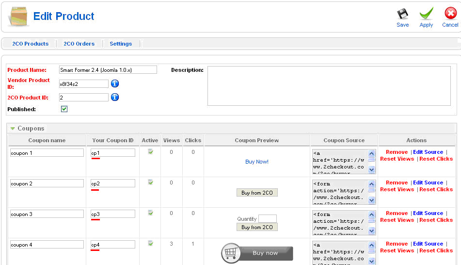Click Buy from 2CO button in coupon 3

coord(257,227)
